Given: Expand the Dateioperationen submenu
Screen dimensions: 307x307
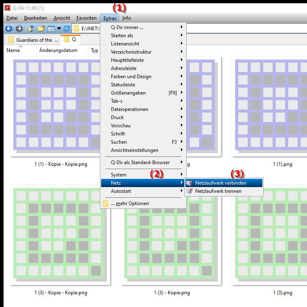Looking at the screenshot, I should [143, 109].
